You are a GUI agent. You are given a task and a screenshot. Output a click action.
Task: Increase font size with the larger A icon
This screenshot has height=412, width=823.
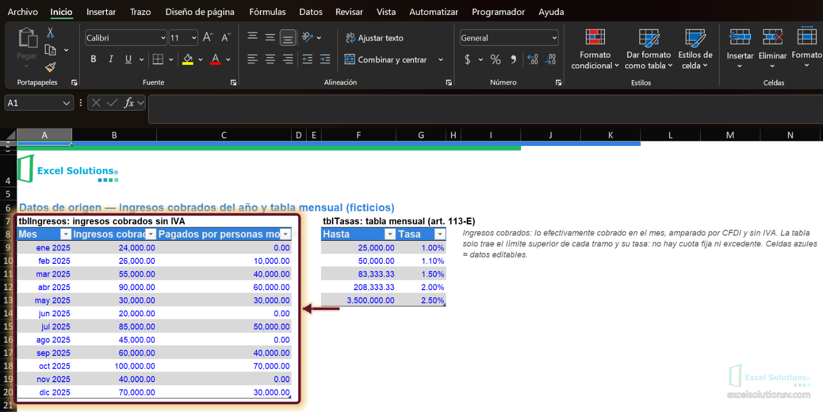coord(208,37)
